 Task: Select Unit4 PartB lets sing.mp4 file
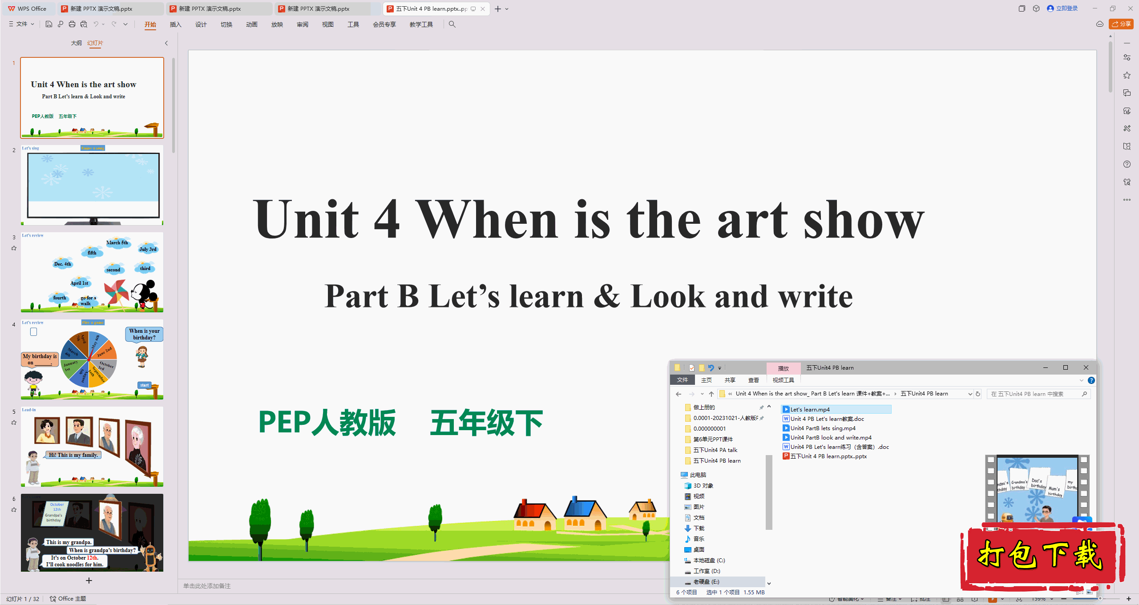[x=819, y=428]
